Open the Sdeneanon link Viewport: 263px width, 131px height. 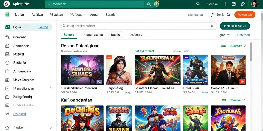point(195,15)
